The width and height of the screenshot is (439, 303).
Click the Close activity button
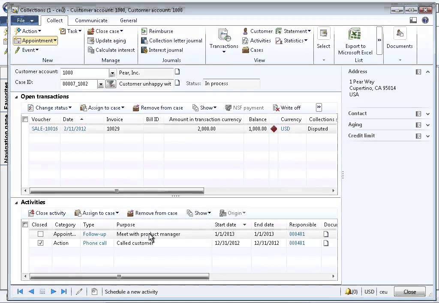tap(47, 213)
